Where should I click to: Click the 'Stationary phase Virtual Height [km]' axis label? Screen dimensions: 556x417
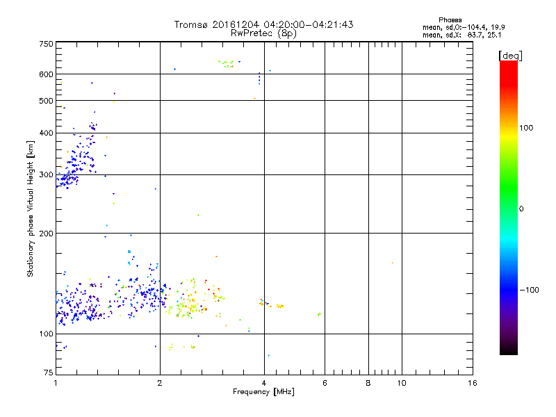click(x=31, y=209)
